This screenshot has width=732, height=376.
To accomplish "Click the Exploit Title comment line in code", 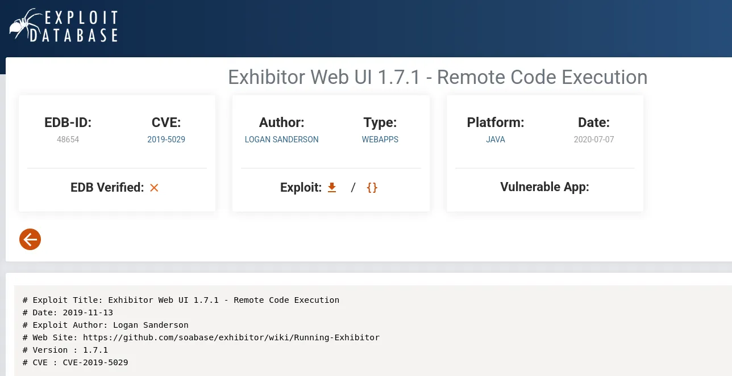I will (x=181, y=300).
